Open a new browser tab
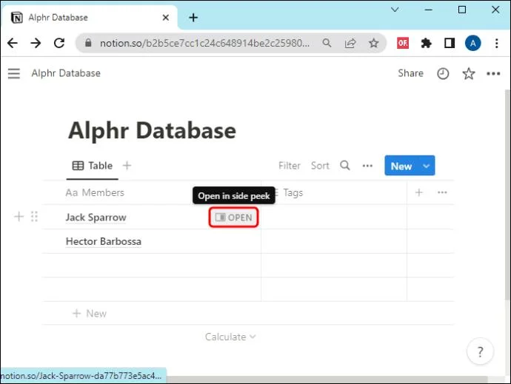Viewport: 511px width, 384px height. click(x=193, y=17)
